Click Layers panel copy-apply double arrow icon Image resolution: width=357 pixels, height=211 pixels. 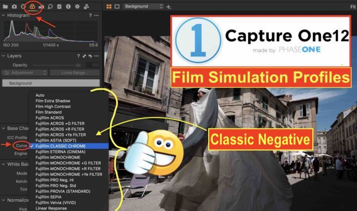[x=84, y=56]
